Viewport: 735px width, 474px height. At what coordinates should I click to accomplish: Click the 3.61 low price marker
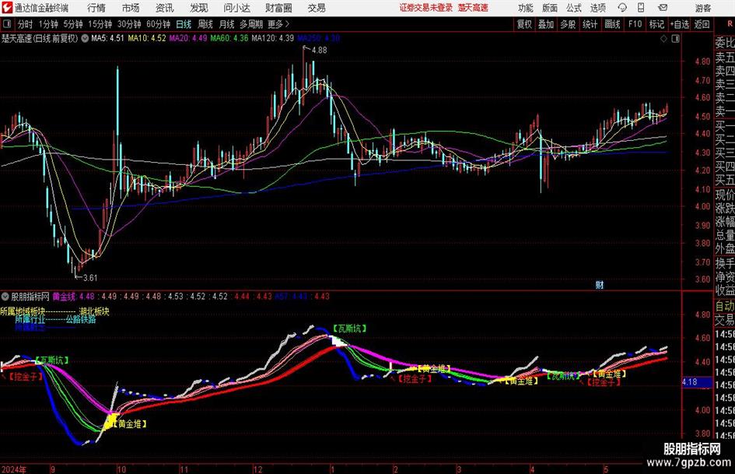[90, 278]
